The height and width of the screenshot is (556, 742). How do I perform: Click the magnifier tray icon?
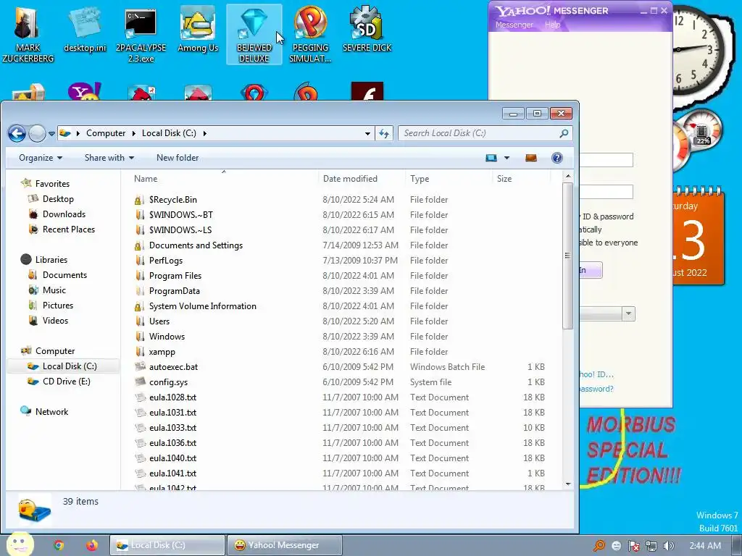(599, 546)
